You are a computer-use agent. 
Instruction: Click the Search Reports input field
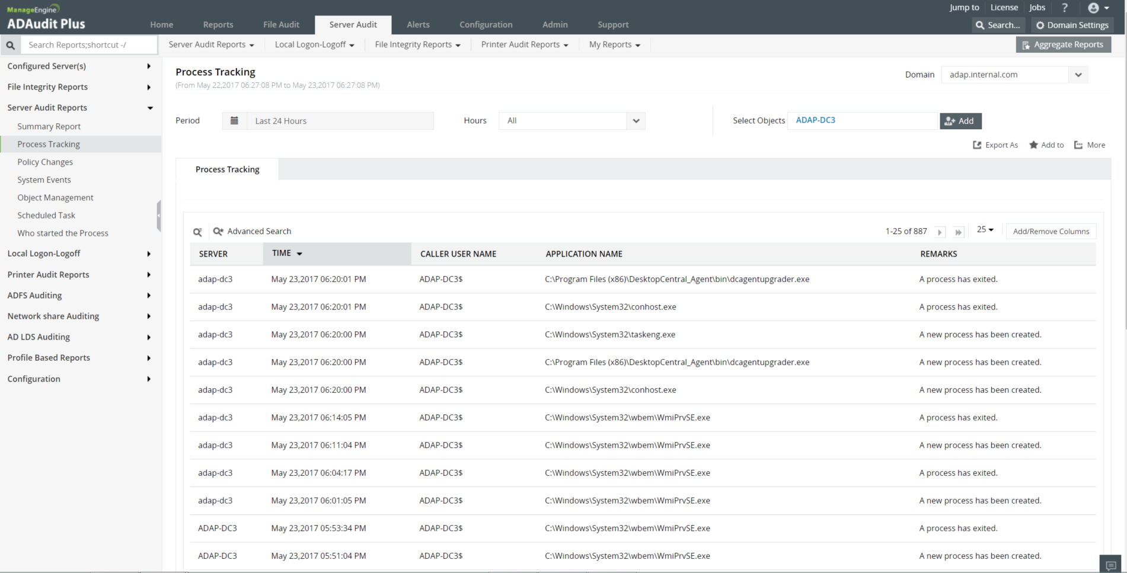click(x=89, y=45)
